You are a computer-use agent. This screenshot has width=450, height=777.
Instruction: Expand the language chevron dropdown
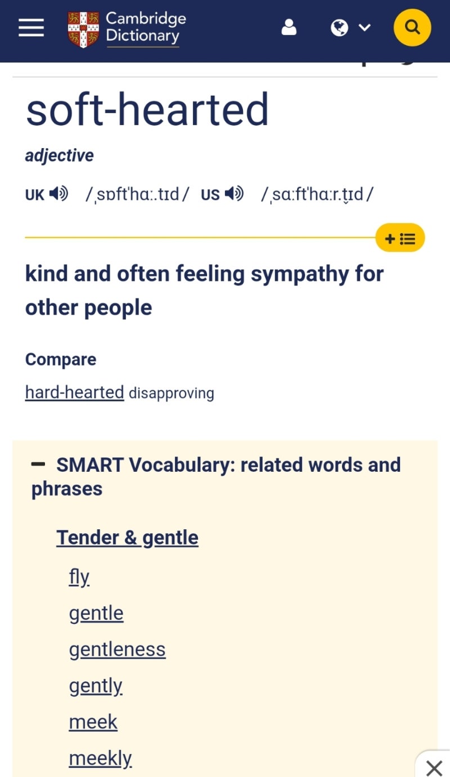coord(364,28)
